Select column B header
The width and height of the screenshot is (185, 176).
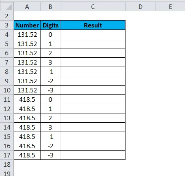pyautogui.click(x=51, y=6)
